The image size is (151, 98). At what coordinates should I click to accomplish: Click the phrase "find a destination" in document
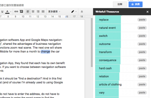point(30,79)
